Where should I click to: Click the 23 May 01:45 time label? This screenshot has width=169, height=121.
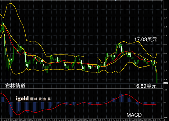[x=33, y=120]
